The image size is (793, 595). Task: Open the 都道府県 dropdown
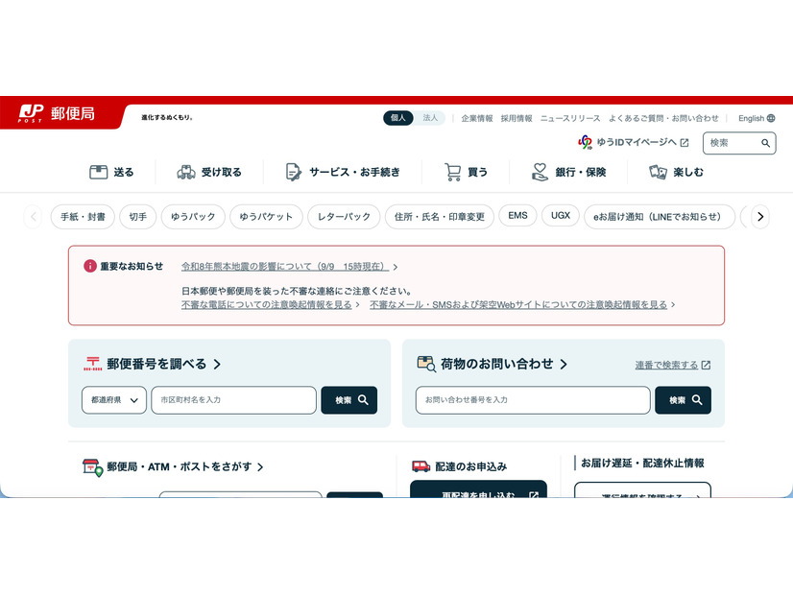pos(114,400)
